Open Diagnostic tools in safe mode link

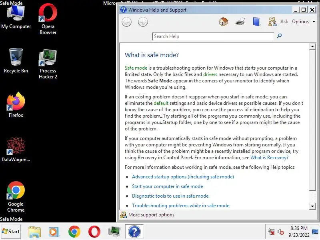(170, 196)
